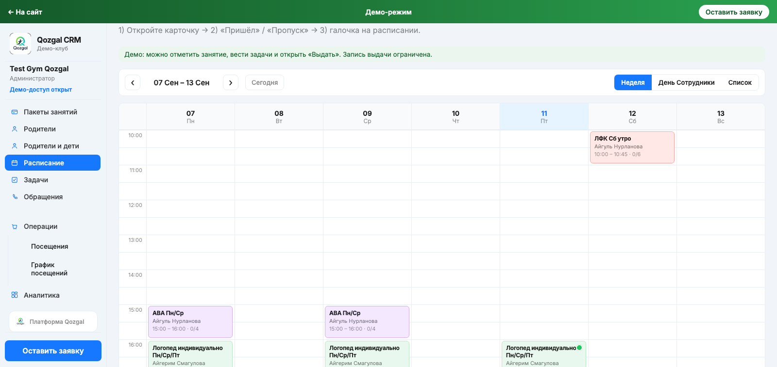The image size is (777, 367).
Task: Click the cart icon beside Операции
Action: pos(15,226)
